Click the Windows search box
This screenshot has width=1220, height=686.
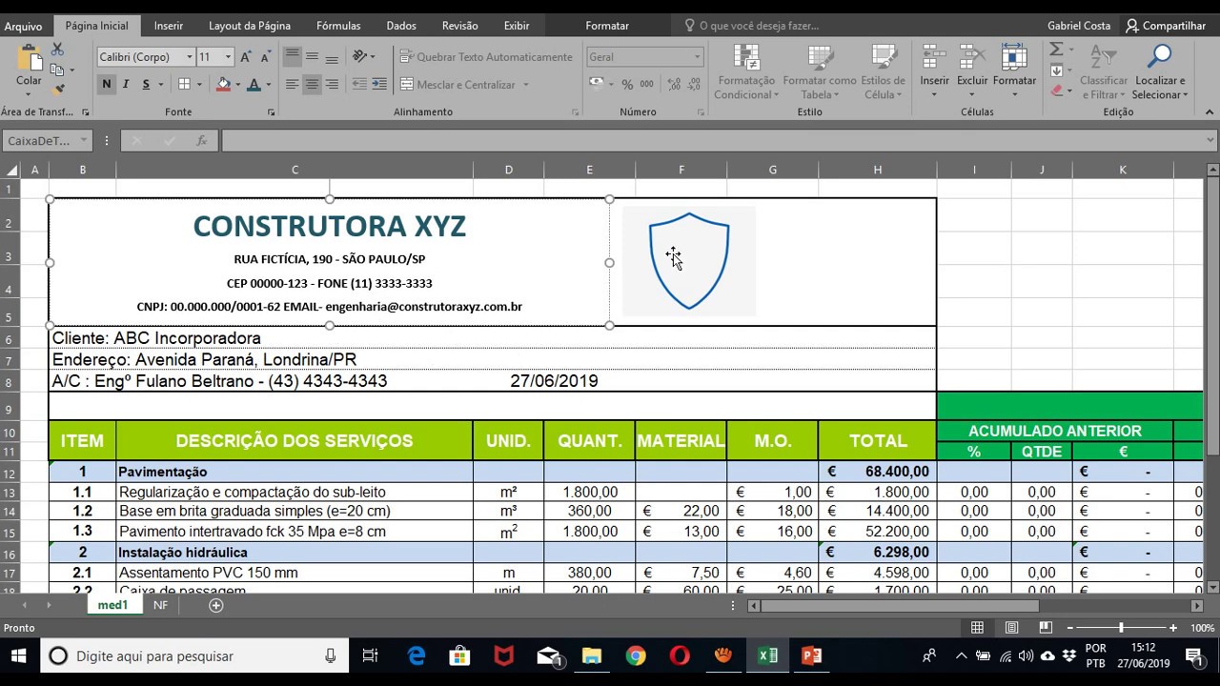193,656
